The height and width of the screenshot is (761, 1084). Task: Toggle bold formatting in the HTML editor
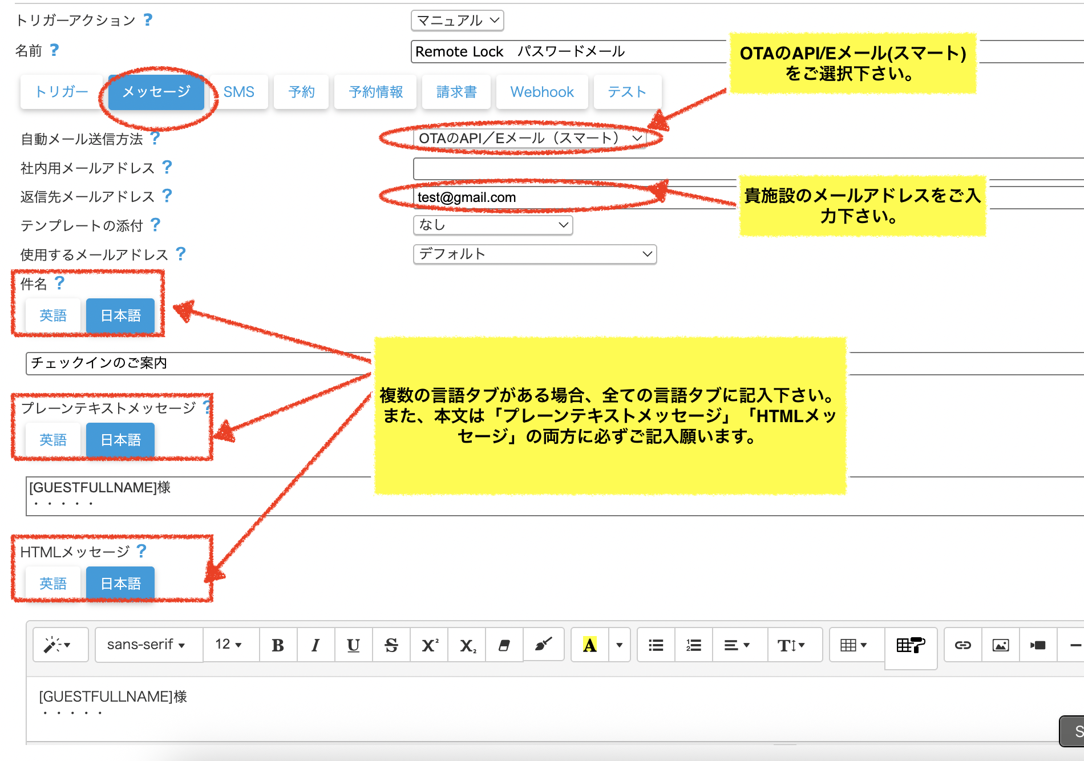pos(278,645)
